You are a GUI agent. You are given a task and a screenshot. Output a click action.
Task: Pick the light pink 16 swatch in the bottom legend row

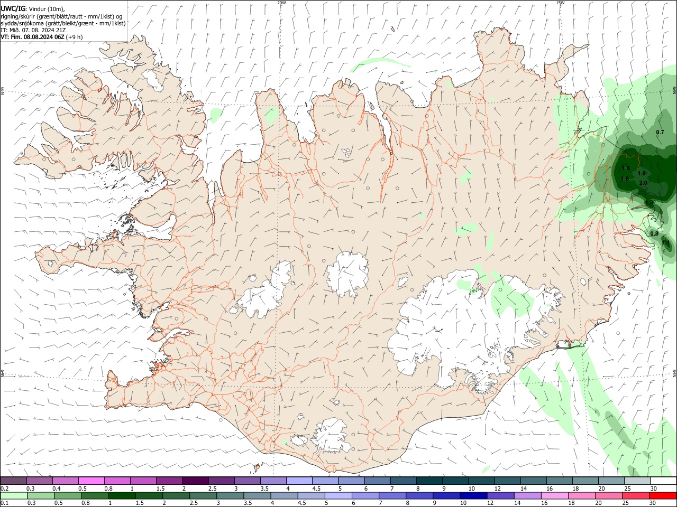click(555, 495)
